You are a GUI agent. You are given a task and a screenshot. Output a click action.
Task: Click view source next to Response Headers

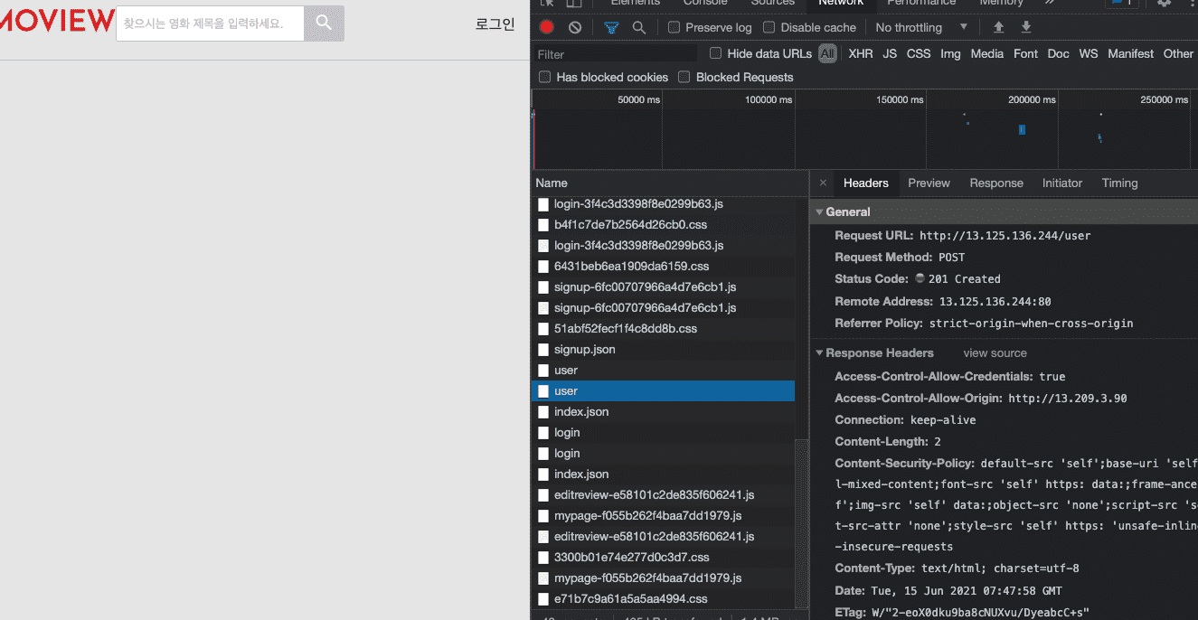pos(995,353)
